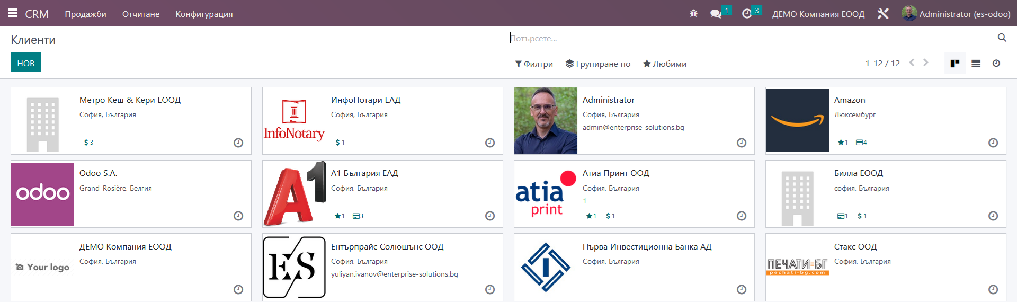Click activity clock on Метро Кеш & Кери card

coord(238,143)
